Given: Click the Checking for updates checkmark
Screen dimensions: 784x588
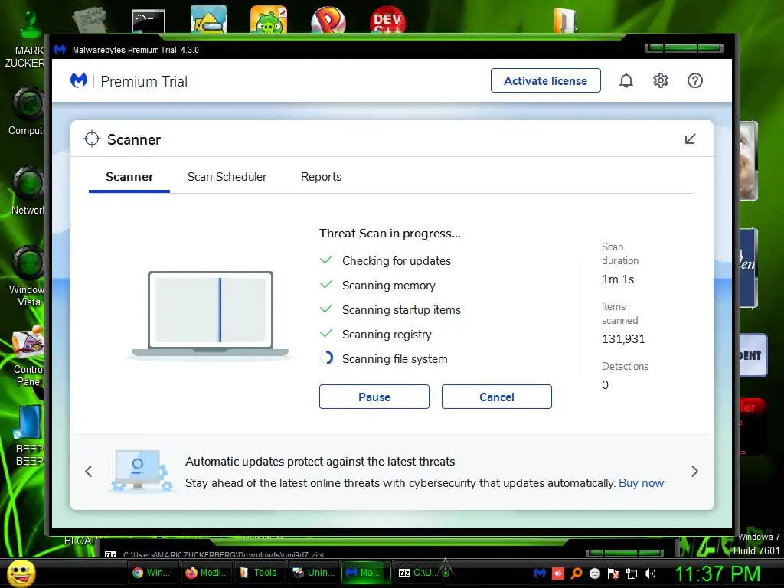Looking at the screenshot, I should [x=326, y=260].
